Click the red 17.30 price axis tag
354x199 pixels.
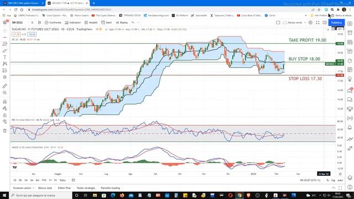(x=340, y=75)
